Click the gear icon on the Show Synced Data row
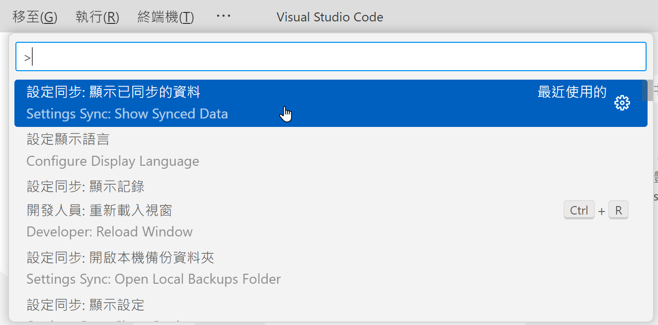 tap(622, 103)
